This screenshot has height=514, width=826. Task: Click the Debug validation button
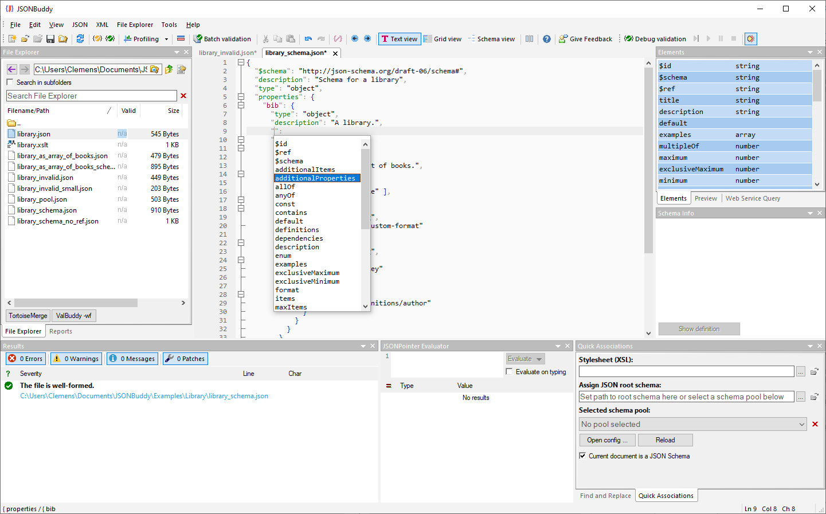655,39
